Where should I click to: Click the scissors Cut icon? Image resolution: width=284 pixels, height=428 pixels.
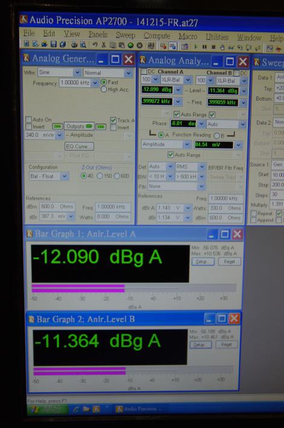coord(104,45)
